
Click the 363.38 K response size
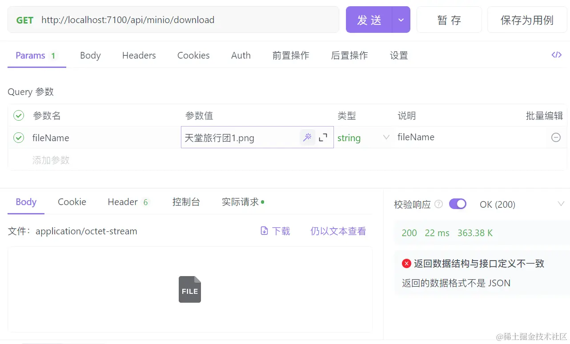pyautogui.click(x=475, y=233)
